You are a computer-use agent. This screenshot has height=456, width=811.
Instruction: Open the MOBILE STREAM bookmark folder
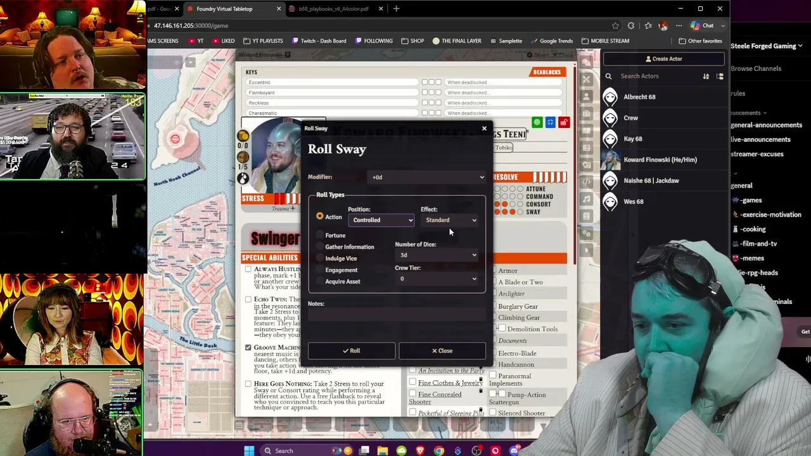tap(605, 41)
